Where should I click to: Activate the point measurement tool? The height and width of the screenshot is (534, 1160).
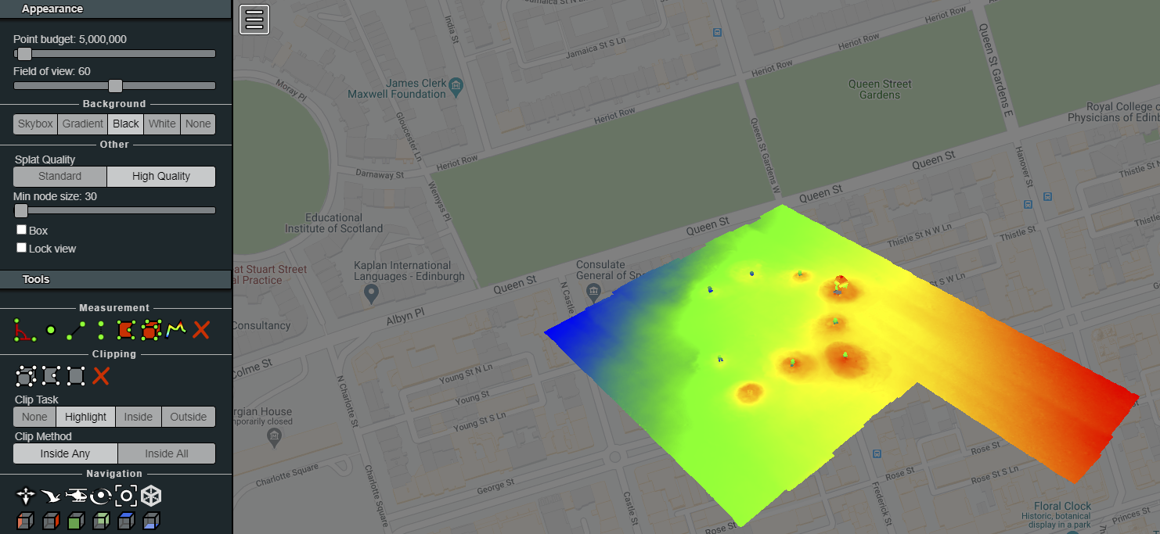coord(50,330)
